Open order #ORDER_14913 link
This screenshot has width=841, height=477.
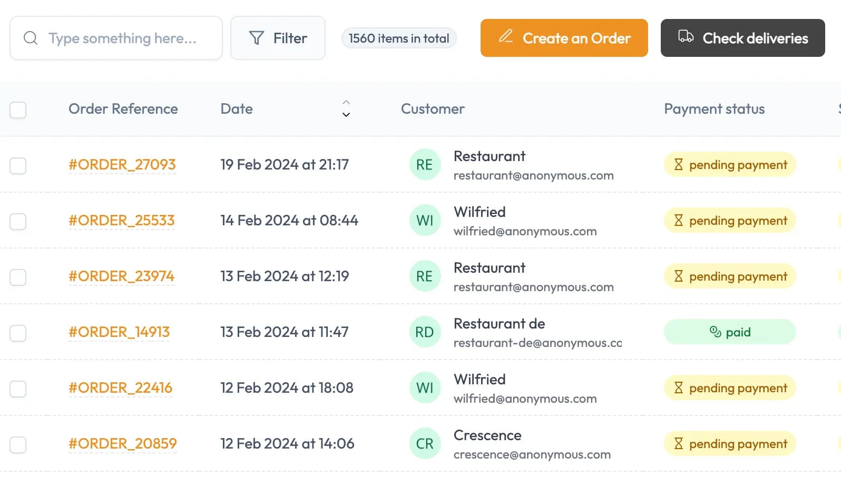pos(119,332)
